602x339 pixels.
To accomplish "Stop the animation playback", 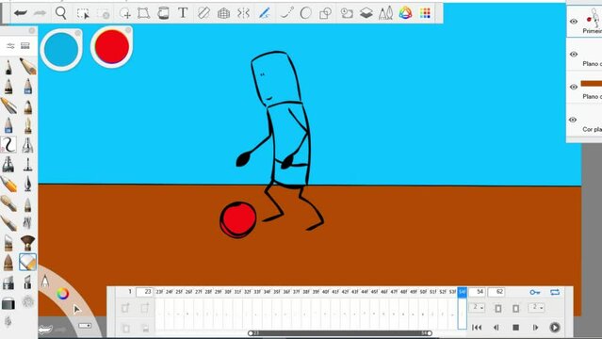I will coord(515,327).
